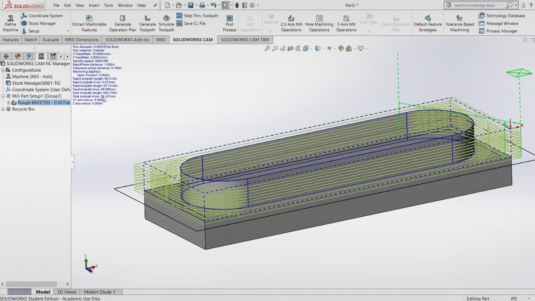
Task: Click the tree panel horizontal scrollbar
Action: (x=32, y=284)
